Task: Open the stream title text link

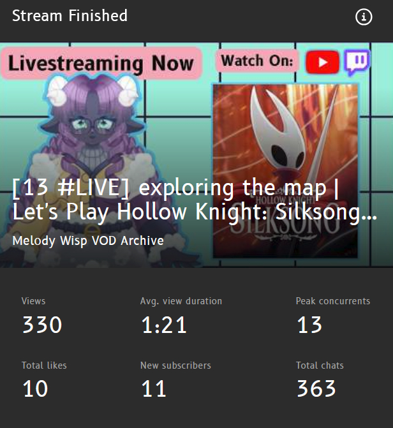Action: tap(195, 200)
